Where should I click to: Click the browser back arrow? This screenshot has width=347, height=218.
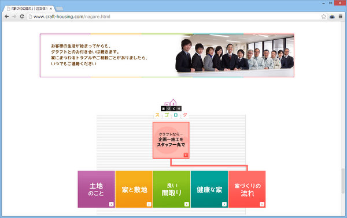point(6,17)
